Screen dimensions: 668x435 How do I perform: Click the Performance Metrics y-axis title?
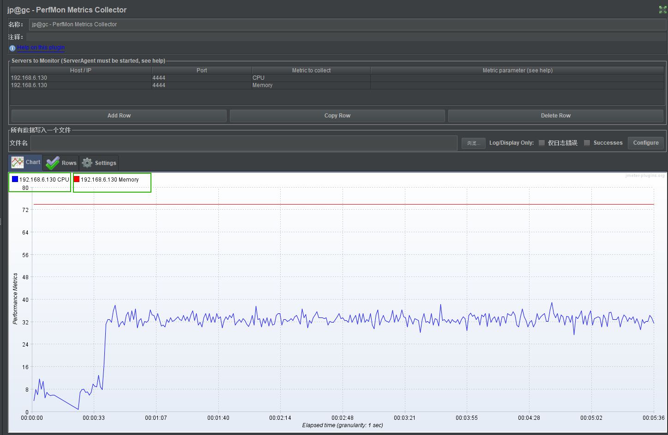[x=15, y=299]
